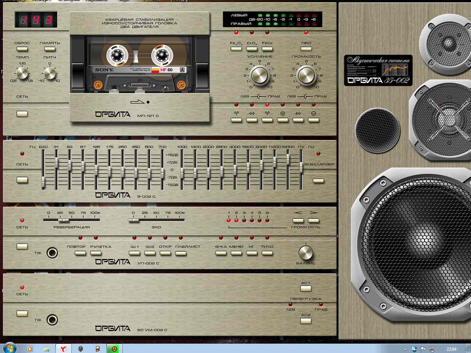Screen dimensions: 471x353
Task: Click the rewind button with double left arrows
Action: pos(252,120)
